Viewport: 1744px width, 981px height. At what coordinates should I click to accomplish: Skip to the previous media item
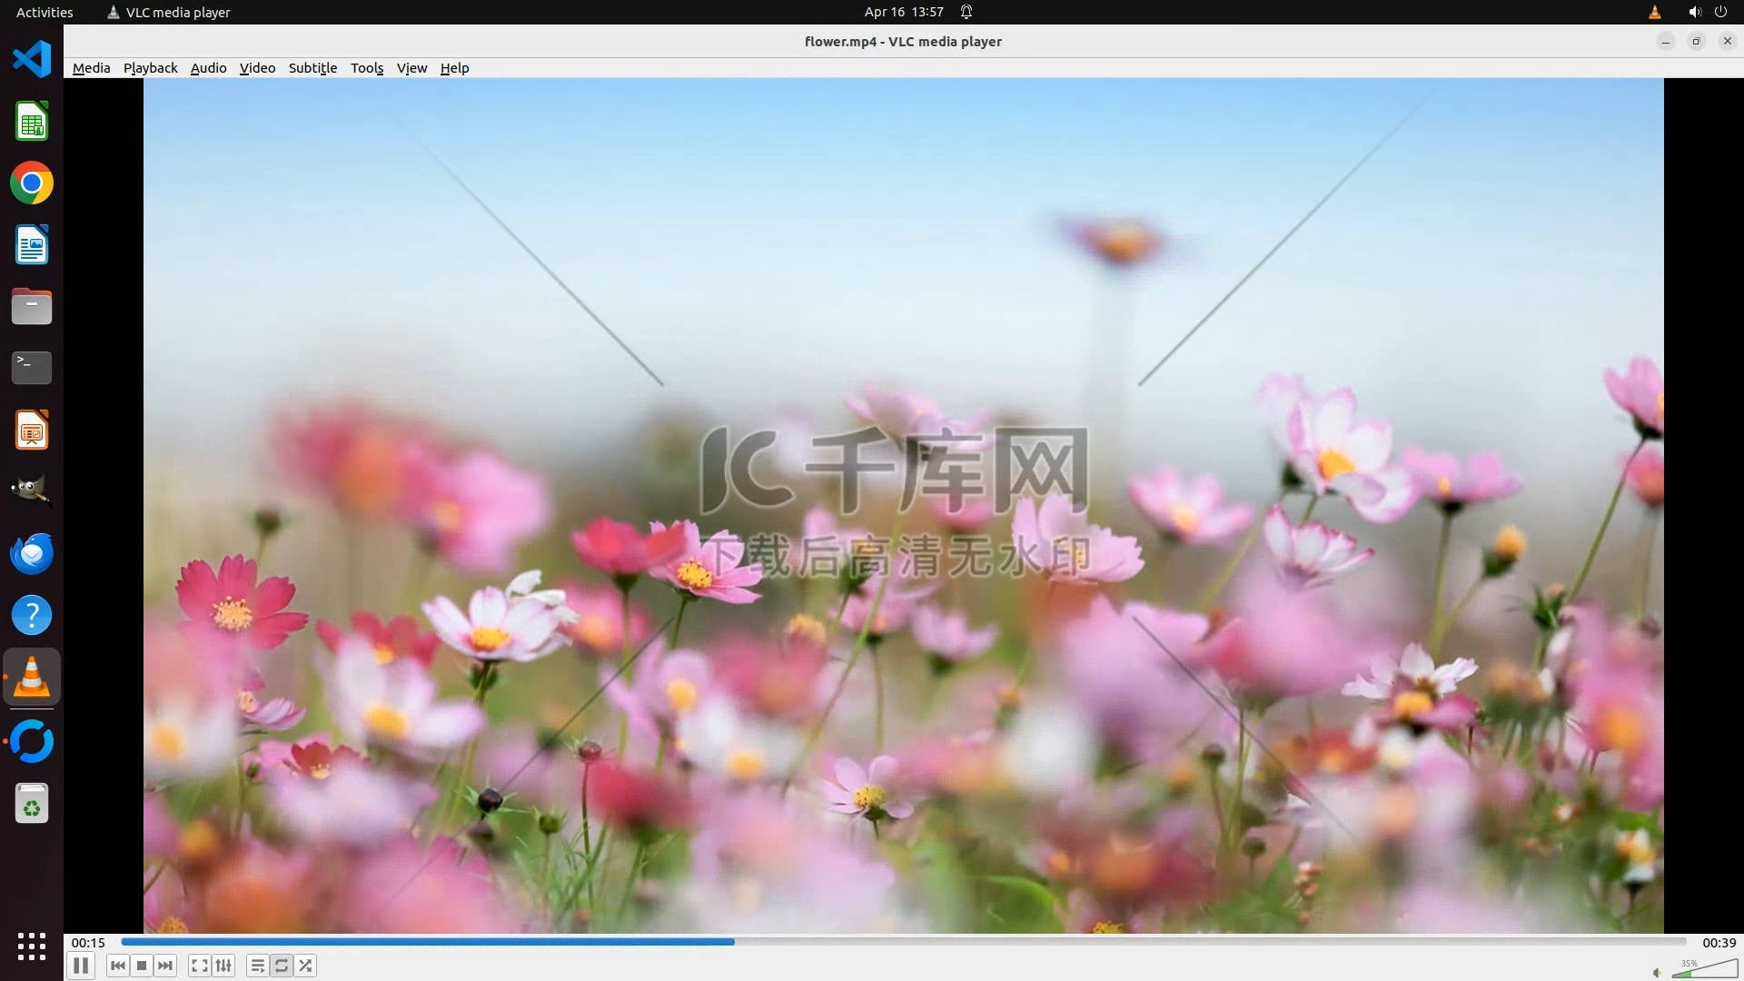[x=117, y=966]
